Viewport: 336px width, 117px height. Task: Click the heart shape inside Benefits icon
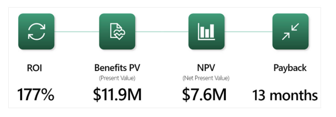click(x=119, y=34)
